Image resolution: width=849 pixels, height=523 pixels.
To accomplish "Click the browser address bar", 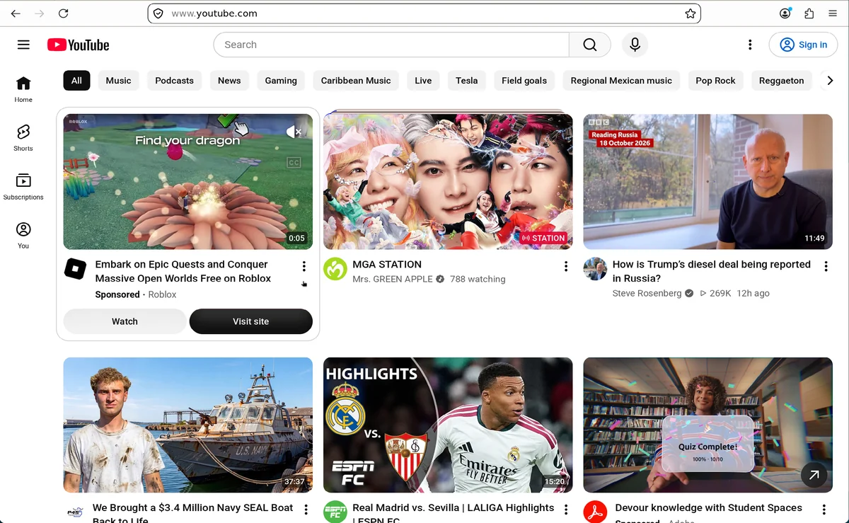I will pyautogui.click(x=424, y=13).
